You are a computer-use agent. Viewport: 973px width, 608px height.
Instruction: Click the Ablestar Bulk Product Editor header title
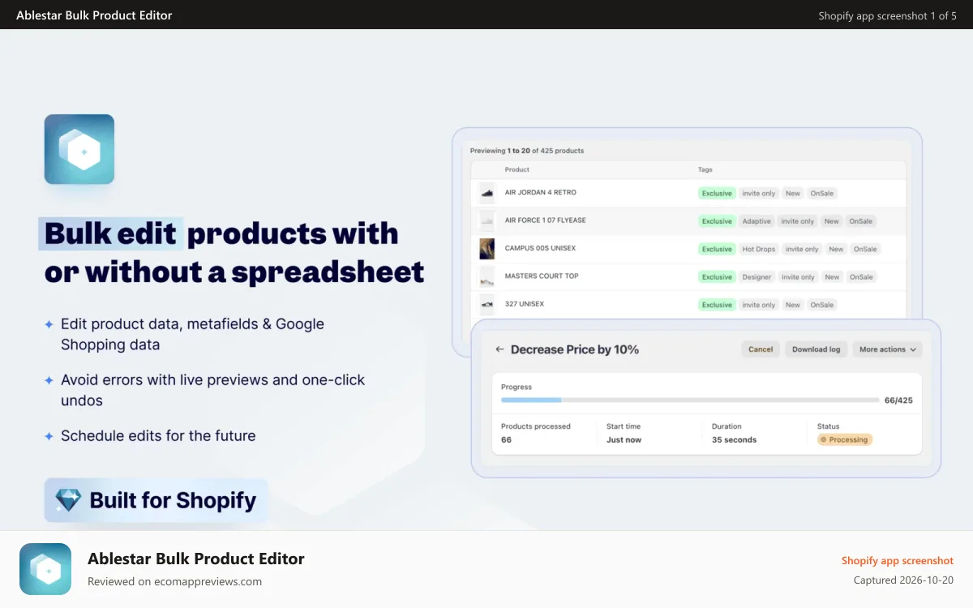pyautogui.click(x=94, y=15)
